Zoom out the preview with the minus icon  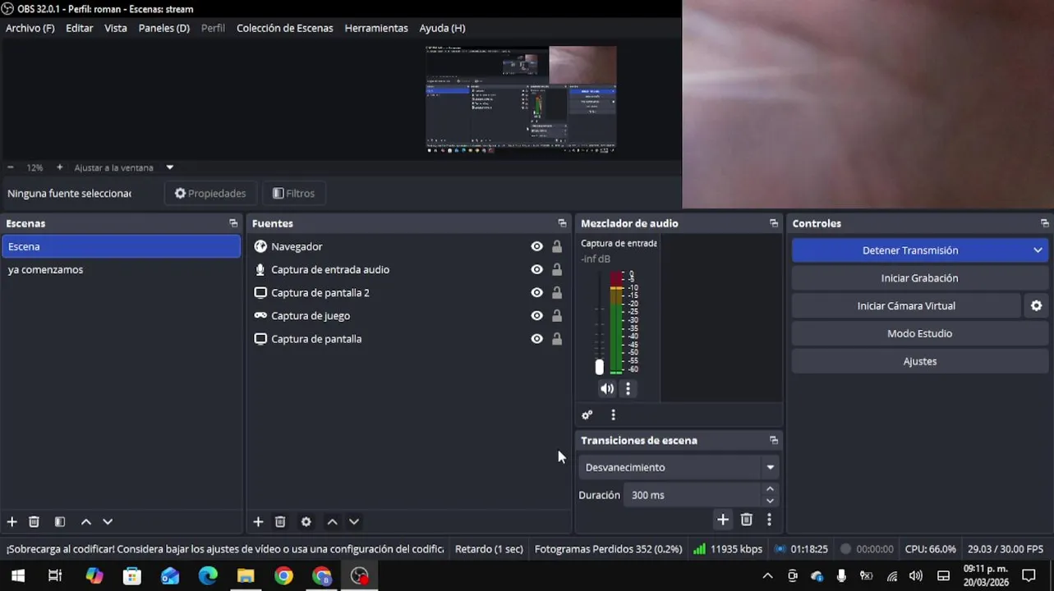tap(11, 167)
